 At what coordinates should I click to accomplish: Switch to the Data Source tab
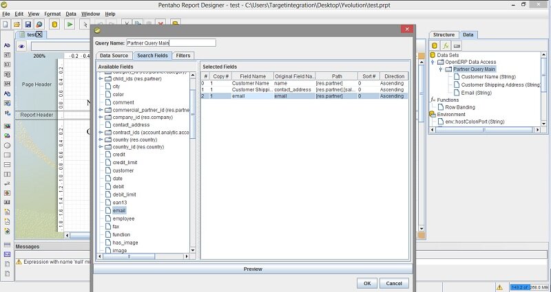point(114,56)
